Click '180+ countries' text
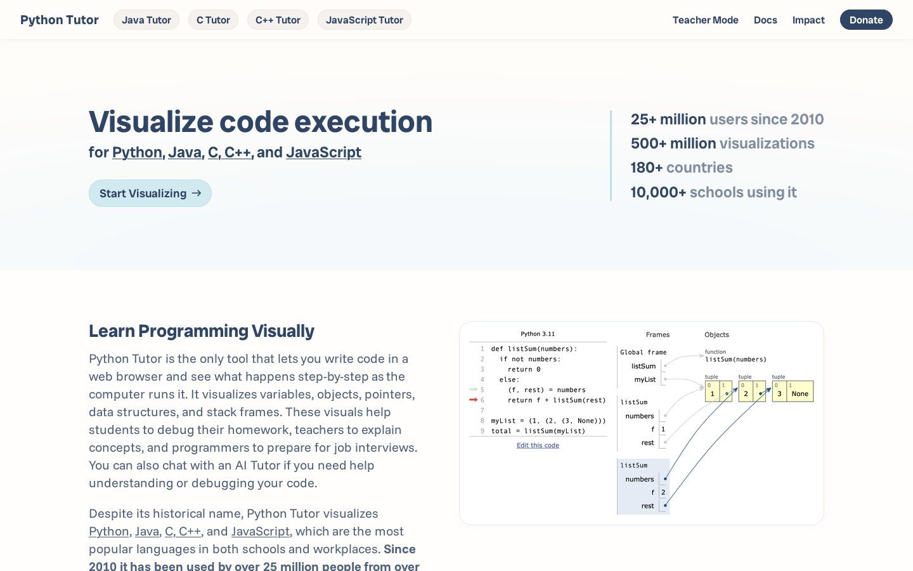 coord(682,167)
